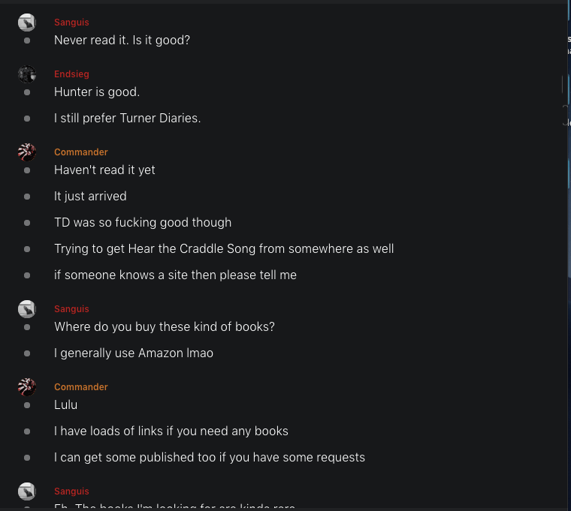Click Sanguis avatar above "Where do you buy" message
Viewport: 571px width, 511px height.
[x=27, y=309]
